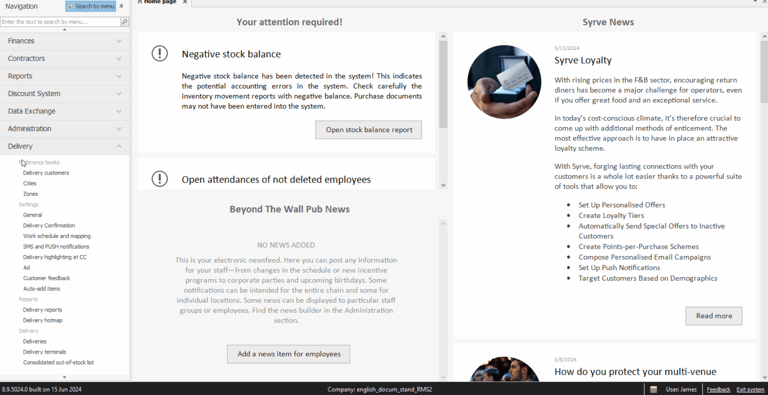
Task: Click Add a news item for employees
Action: pos(289,354)
